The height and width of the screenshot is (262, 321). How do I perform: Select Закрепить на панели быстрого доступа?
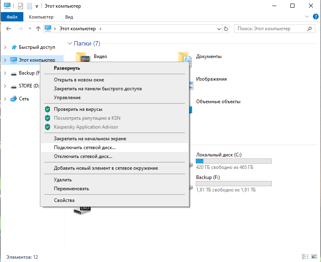(114, 89)
